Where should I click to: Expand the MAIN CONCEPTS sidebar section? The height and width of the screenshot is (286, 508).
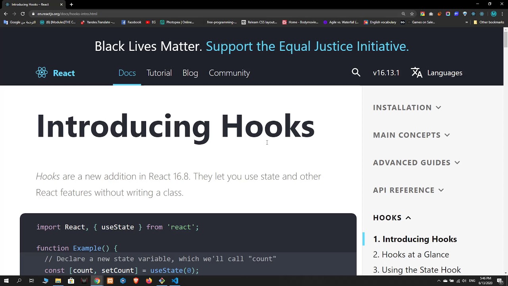tap(412, 135)
